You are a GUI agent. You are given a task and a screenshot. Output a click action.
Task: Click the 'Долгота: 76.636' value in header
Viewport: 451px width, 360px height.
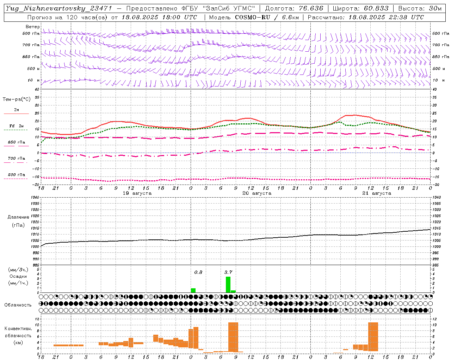(294, 8)
